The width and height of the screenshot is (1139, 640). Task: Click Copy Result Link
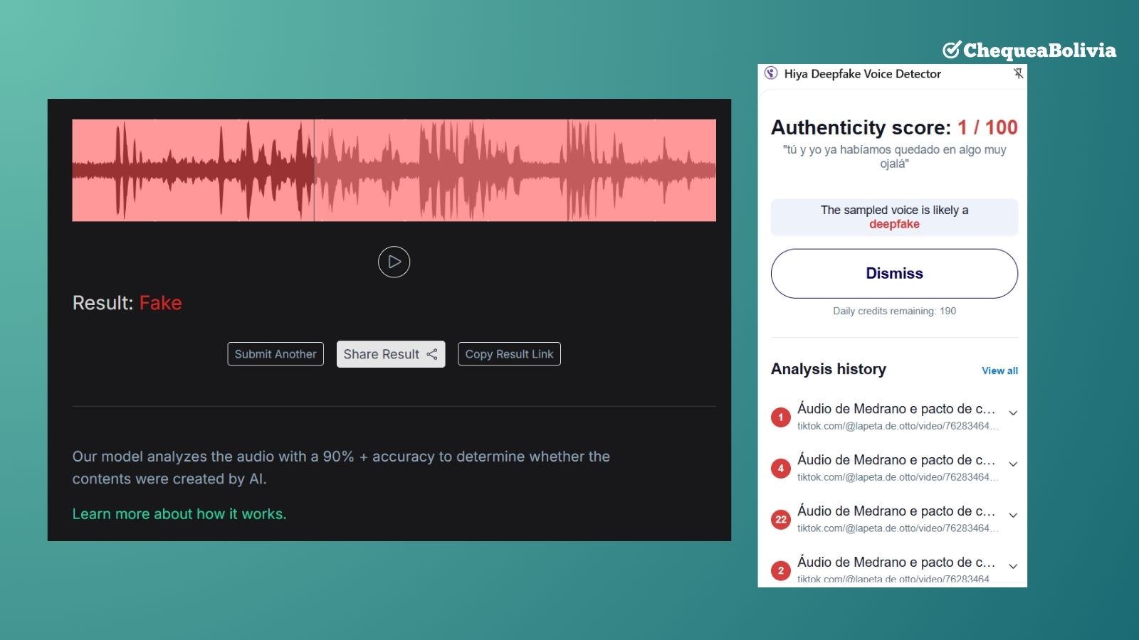tap(509, 354)
